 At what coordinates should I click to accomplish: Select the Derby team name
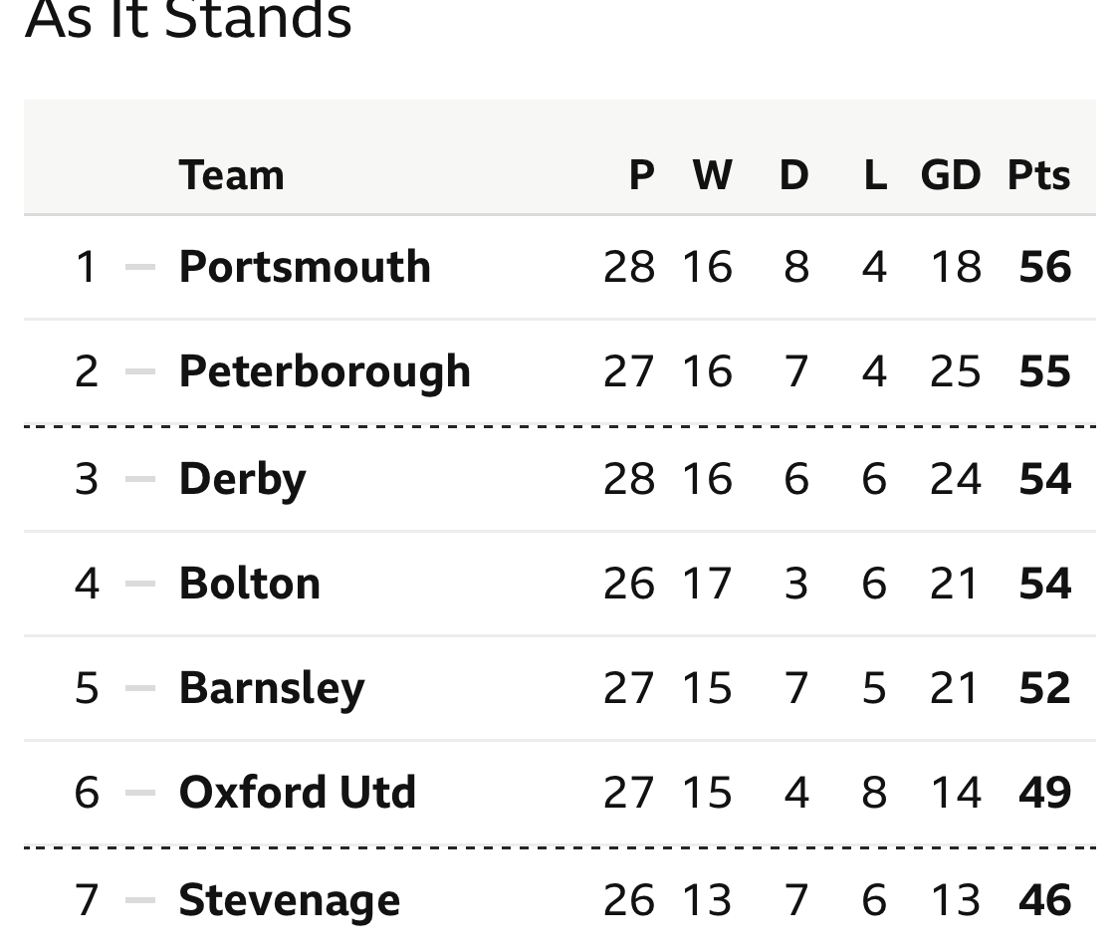243,479
